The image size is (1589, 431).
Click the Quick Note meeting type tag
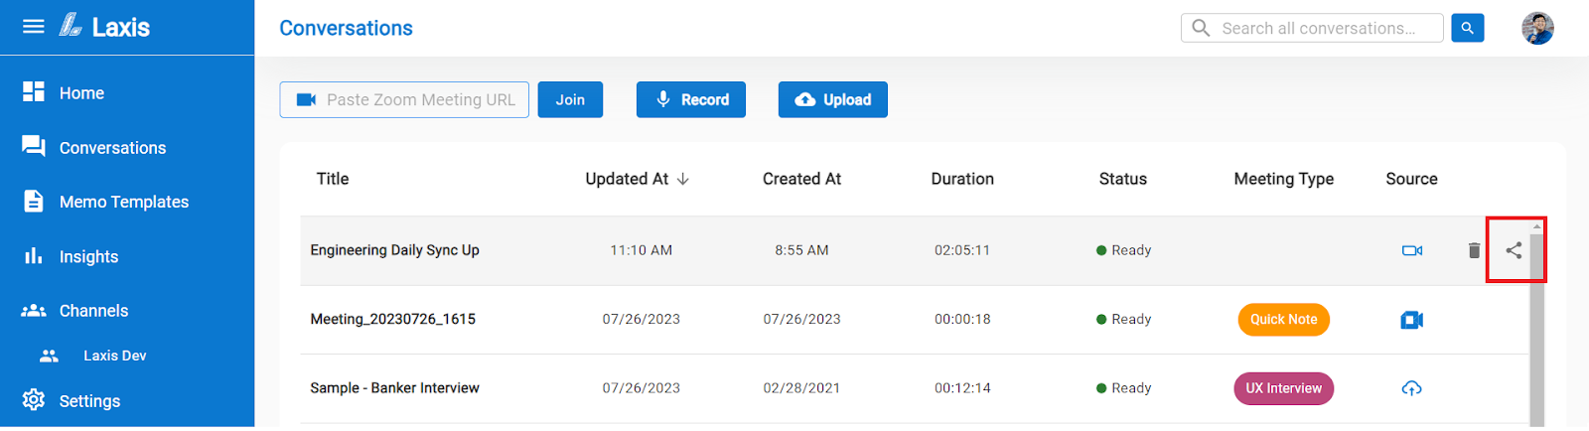pyautogui.click(x=1284, y=320)
